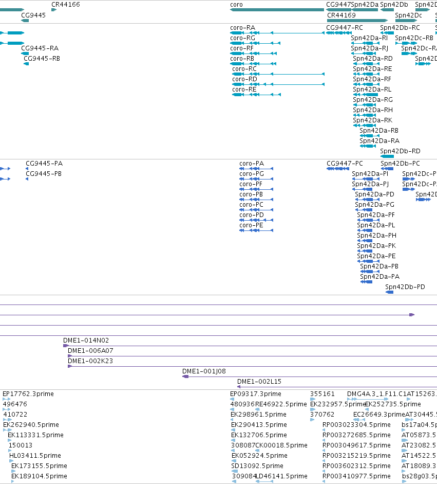Select the CG9445 gene label
Viewport: 437px width, 484px height.
coord(33,15)
